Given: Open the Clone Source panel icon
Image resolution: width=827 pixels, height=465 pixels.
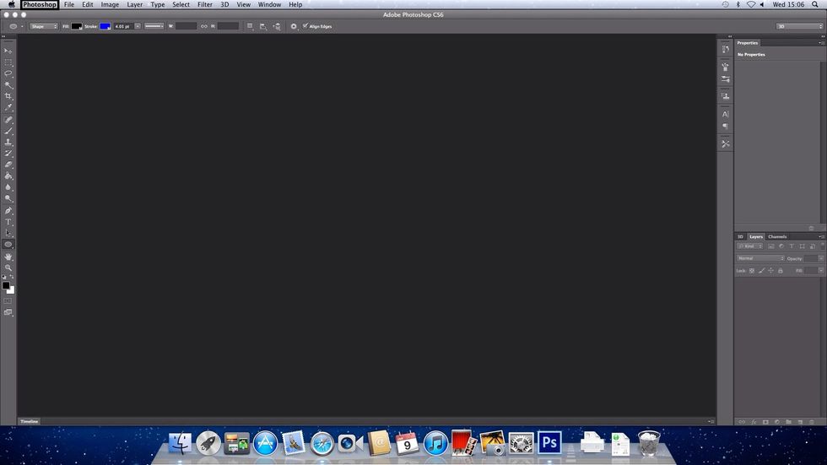Looking at the screenshot, I should [726, 96].
